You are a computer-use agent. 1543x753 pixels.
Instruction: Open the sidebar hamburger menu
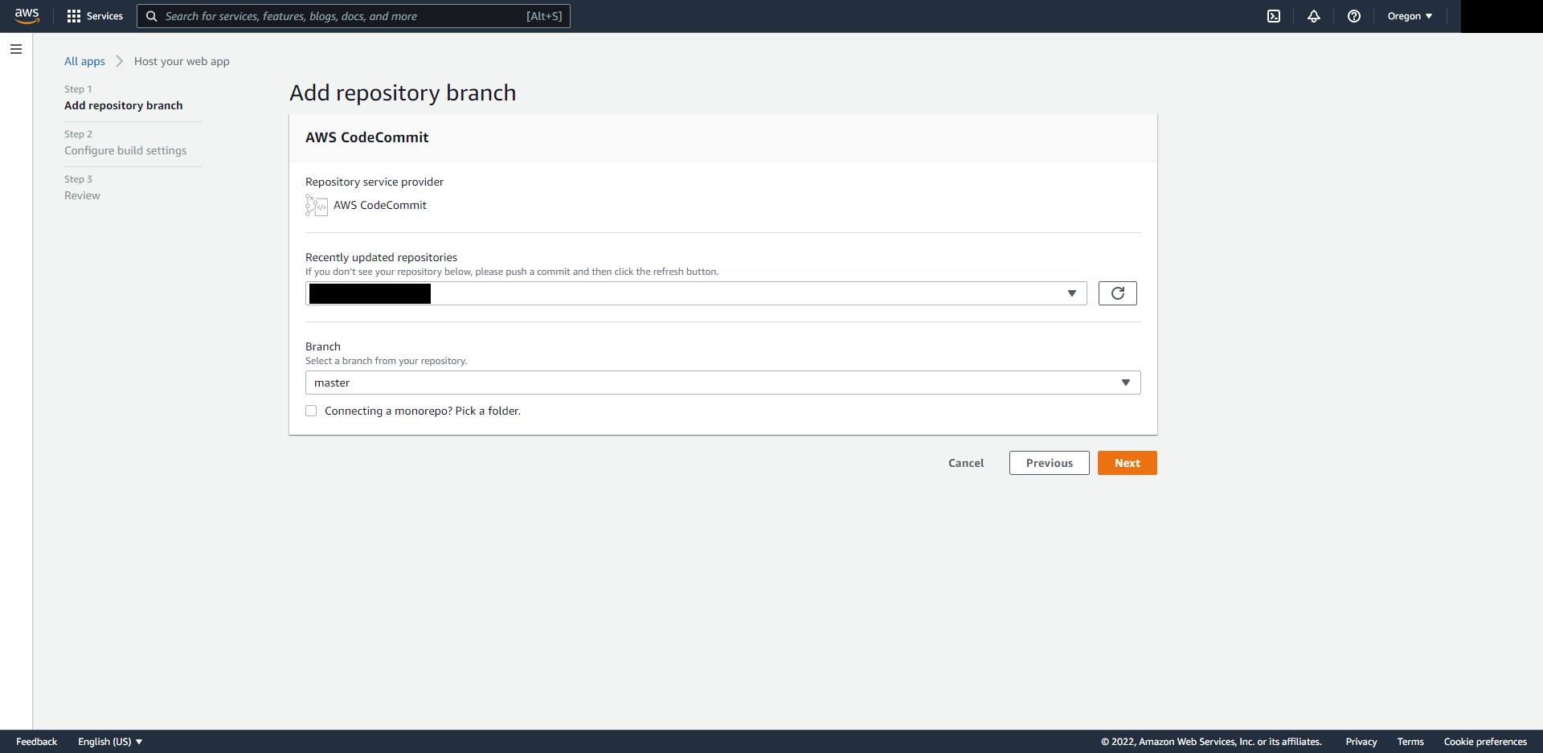pos(16,49)
